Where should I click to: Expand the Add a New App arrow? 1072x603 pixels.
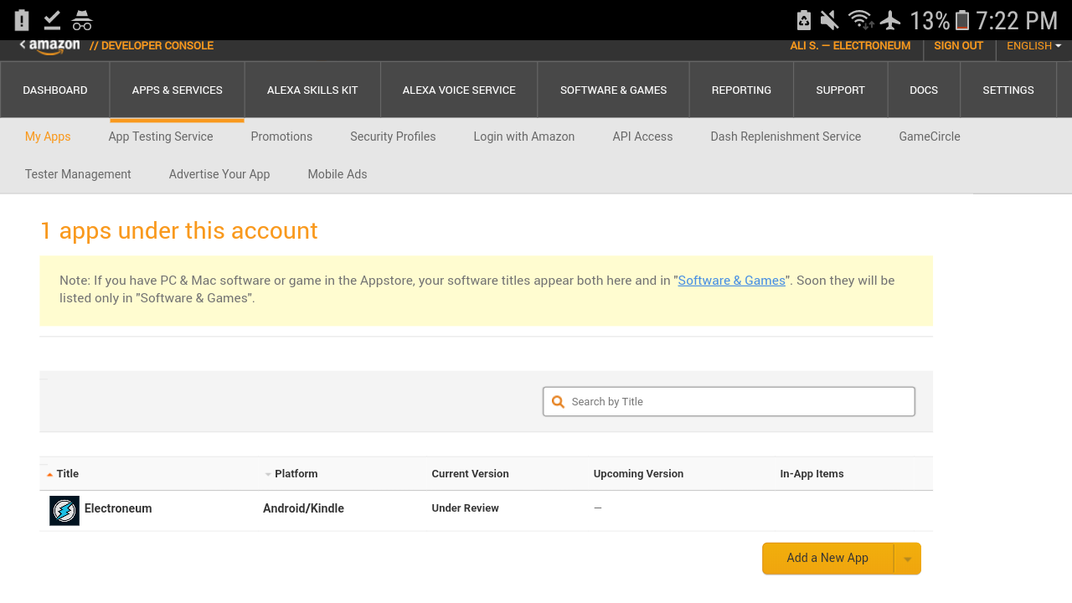click(907, 559)
